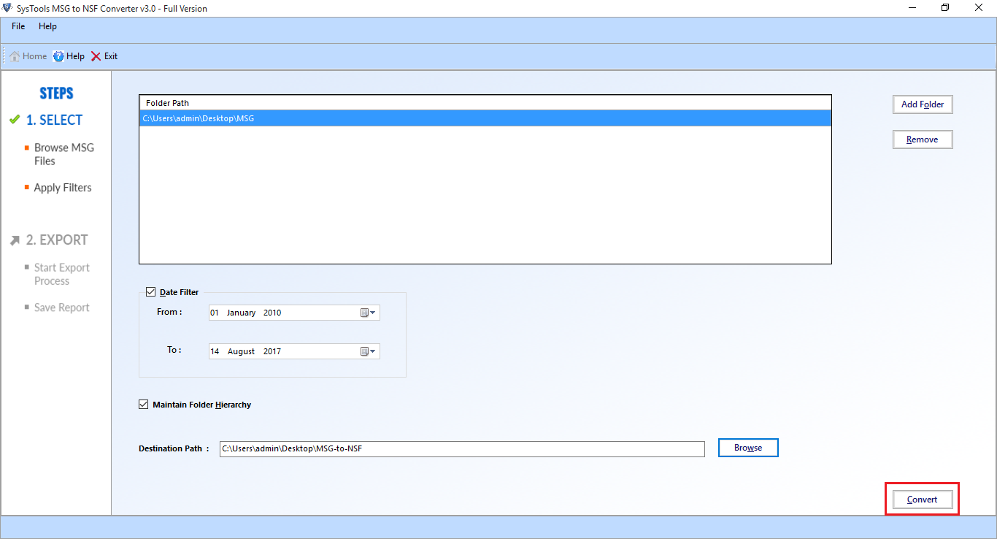Click Browse MSG Files step
997x539 pixels.
(x=64, y=154)
